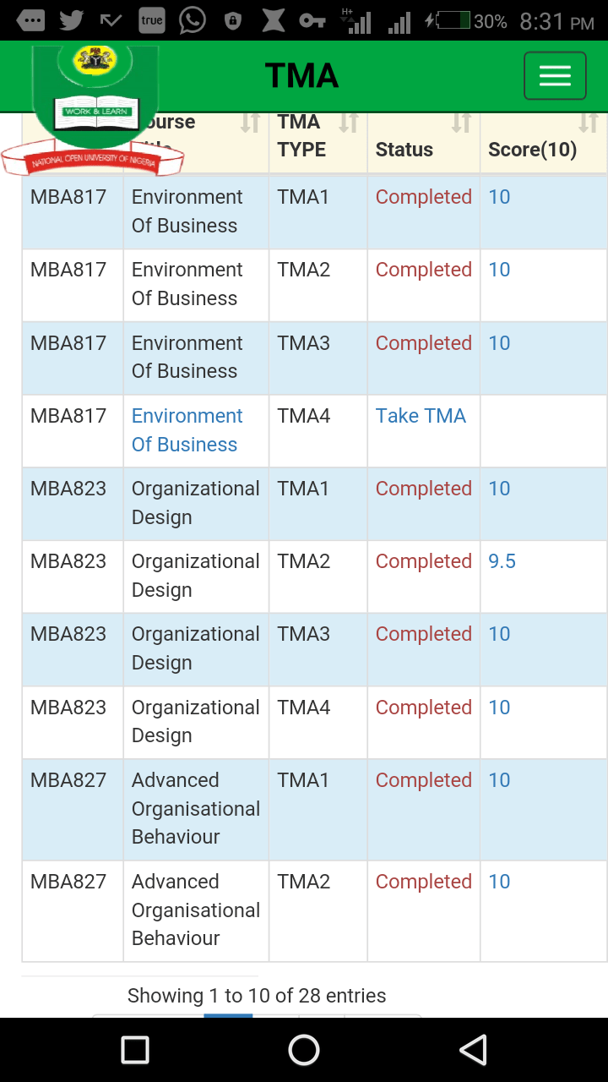Click the Showing 1 to 10 of 28 entries text
The width and height of the screenshot is (608, 1082).
click(x=256, y=996)
